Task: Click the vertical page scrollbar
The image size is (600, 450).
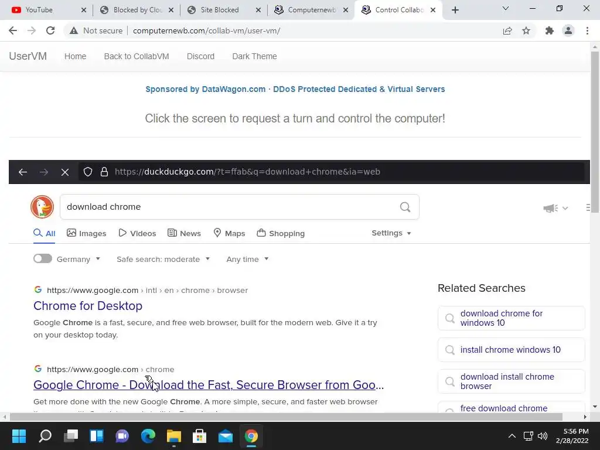Action: click(x=595, y=132)
